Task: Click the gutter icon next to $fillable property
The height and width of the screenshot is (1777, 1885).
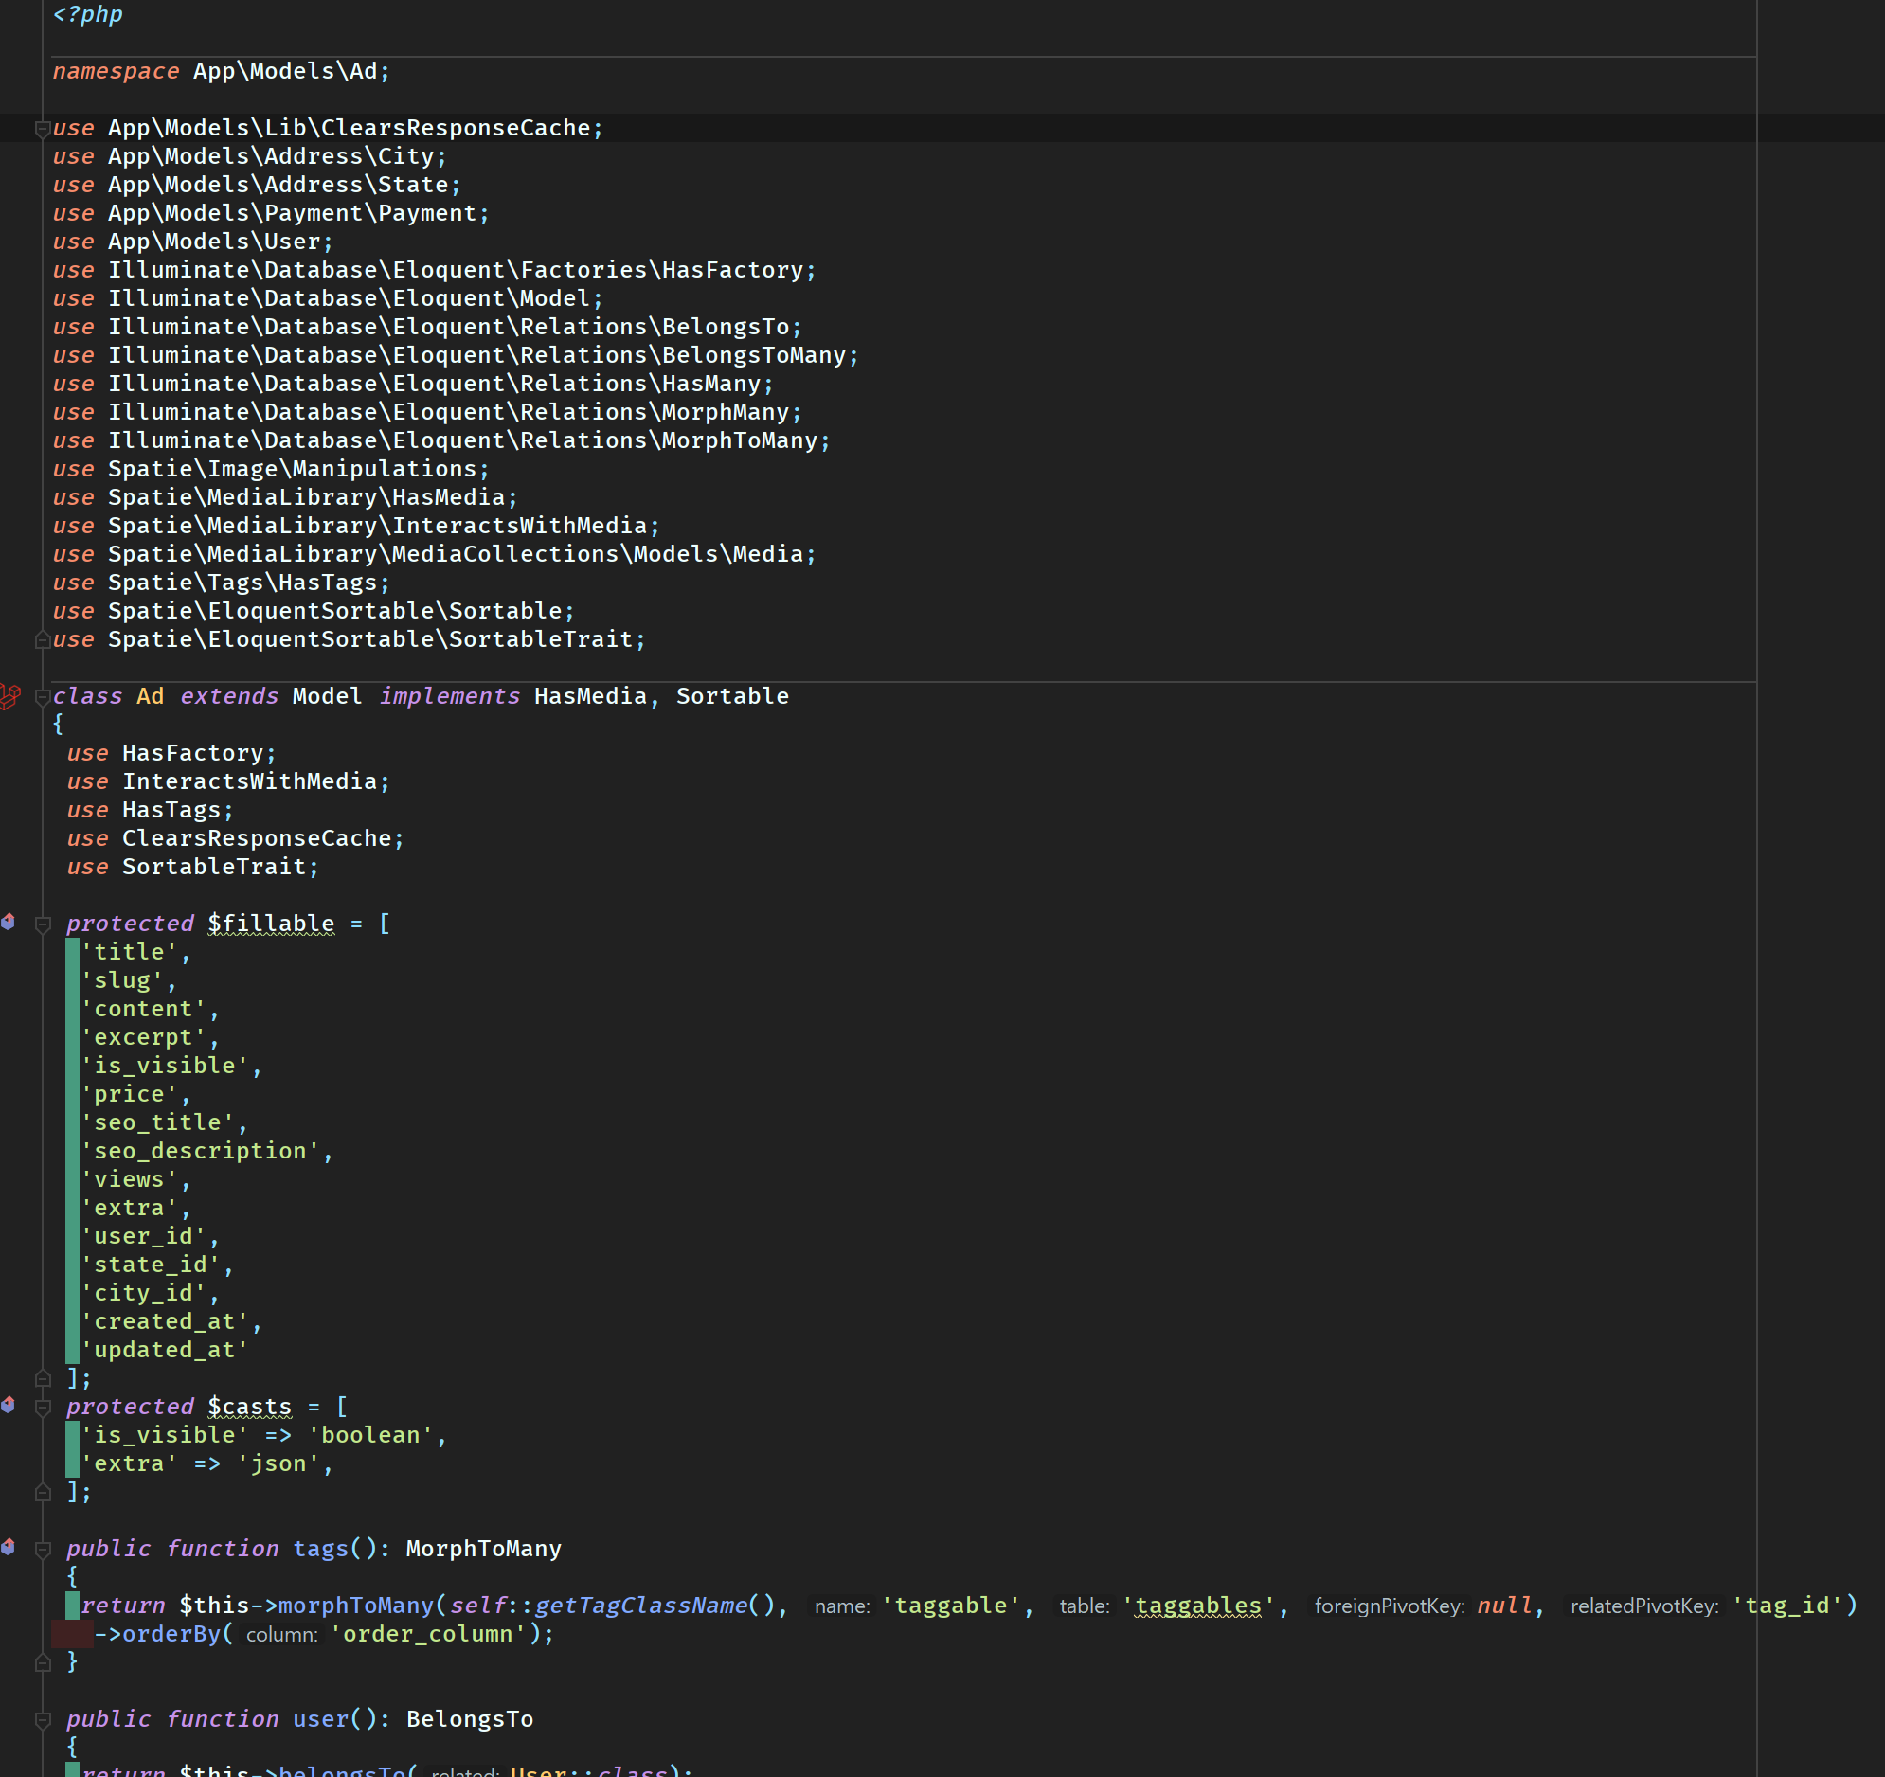Action: pyautogui.click(x=9, y=920)
